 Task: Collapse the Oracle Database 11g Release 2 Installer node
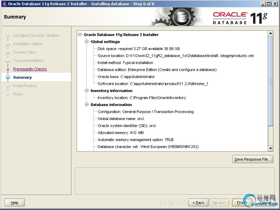coord(80,35)
